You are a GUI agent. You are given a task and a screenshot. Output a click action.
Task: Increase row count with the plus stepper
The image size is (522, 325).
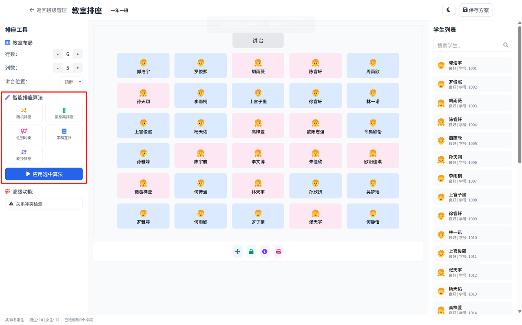[x=77, y=54]
